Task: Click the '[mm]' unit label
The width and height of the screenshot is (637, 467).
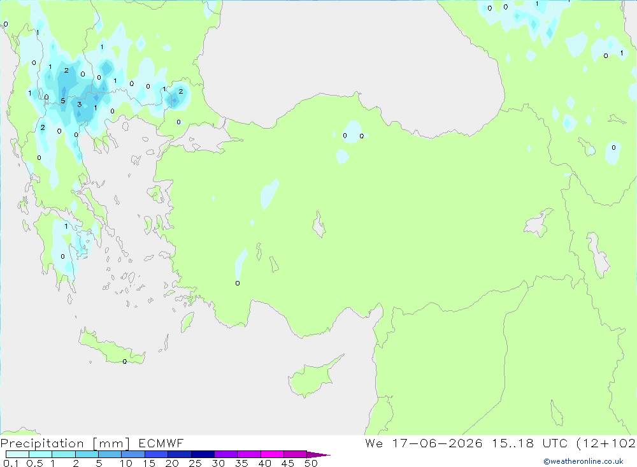Action: [x=111, y=443]
